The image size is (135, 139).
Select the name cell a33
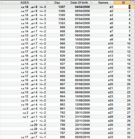[102, 137]
